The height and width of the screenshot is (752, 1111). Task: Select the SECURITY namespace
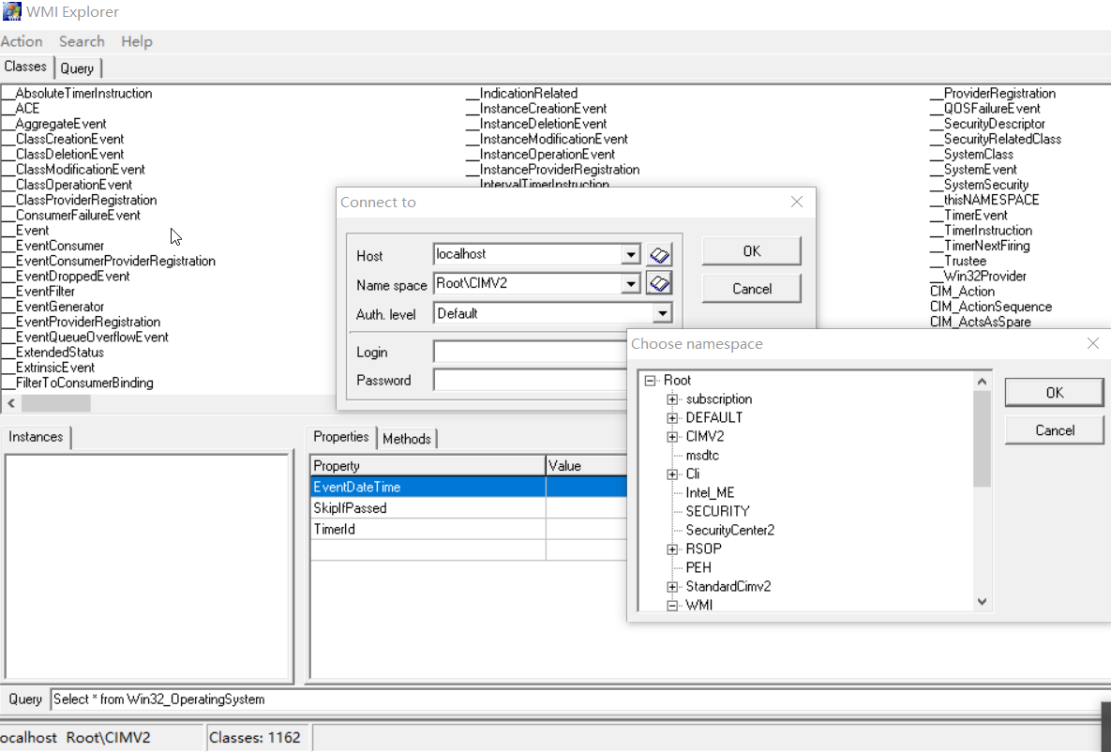717,512
